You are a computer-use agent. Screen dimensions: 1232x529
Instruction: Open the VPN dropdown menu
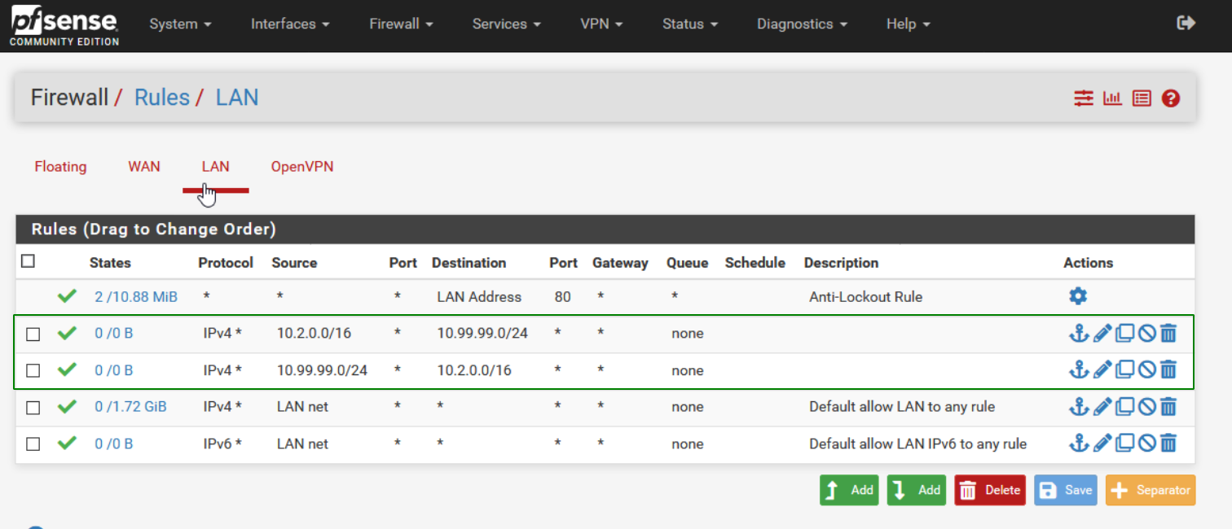pyautogui.click(x=601, y=24)
